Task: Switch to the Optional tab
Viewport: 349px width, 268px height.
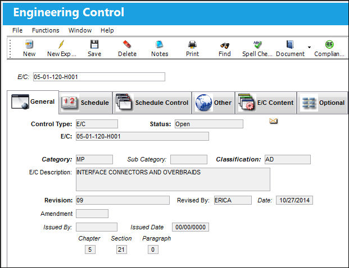Action: 323,103
